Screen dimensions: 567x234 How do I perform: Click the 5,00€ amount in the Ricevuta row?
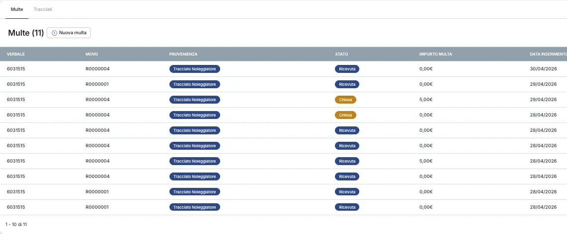pos(426,161)
